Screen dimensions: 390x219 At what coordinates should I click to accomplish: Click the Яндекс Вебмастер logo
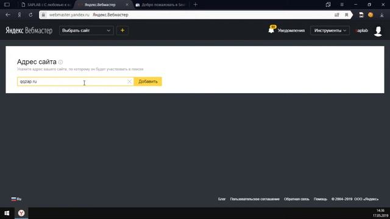click(x=29, y=30)
